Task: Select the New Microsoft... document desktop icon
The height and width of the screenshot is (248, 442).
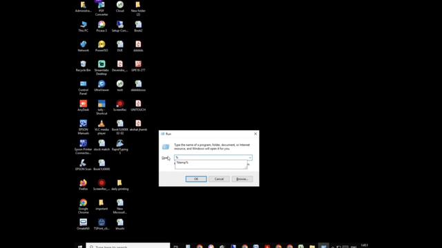Action: [119, 206]
